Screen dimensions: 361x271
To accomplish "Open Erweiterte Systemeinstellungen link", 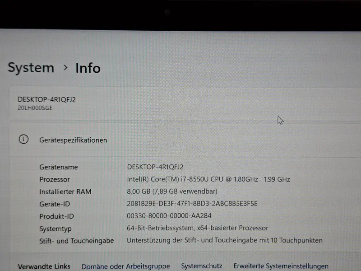I will pyautogui.click(x=281, y=266).
